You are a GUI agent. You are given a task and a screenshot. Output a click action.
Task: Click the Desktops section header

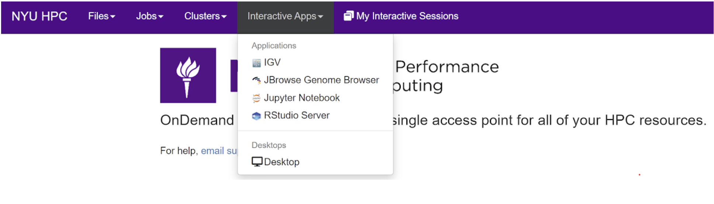268,145
